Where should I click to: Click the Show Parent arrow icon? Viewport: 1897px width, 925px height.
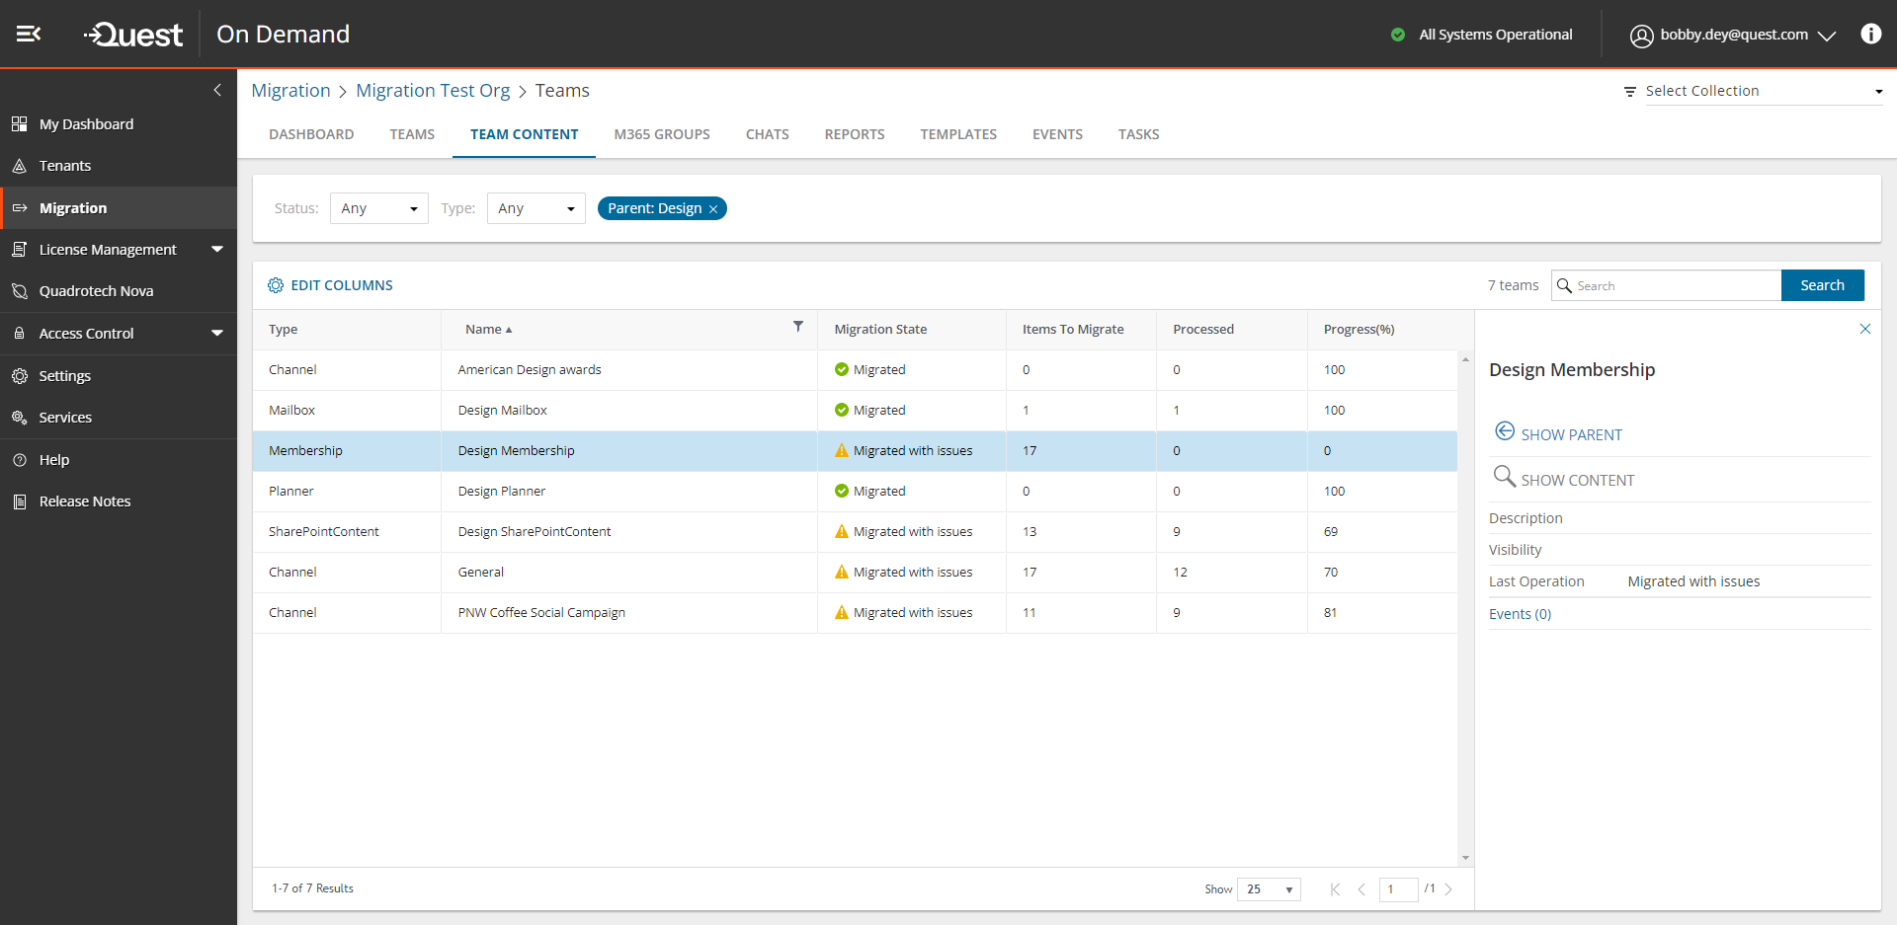pos(1504,431)
